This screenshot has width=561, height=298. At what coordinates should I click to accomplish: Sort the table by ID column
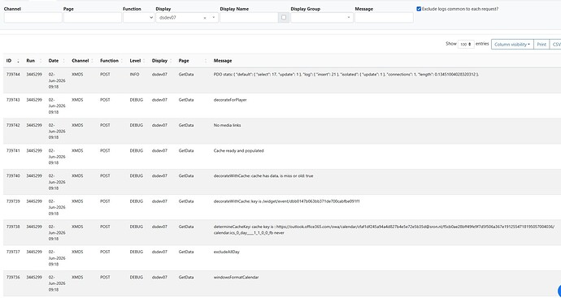pyautogui.click(x=12, y=61)
